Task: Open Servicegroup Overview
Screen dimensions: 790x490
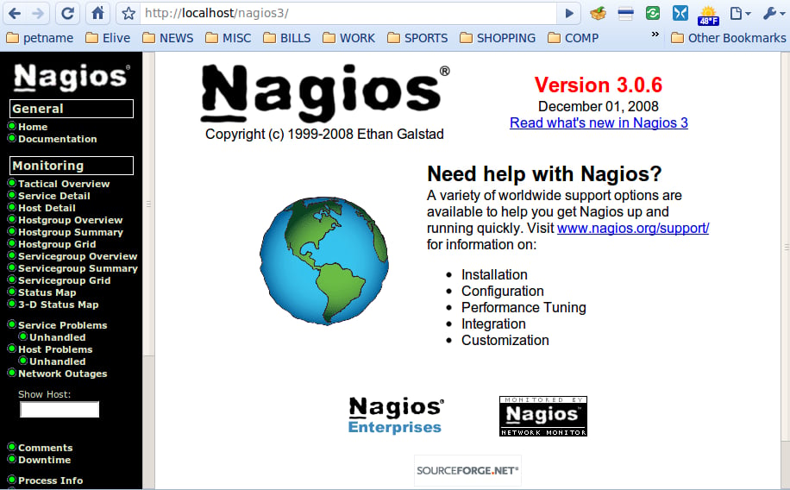Action: coord(78,256)
